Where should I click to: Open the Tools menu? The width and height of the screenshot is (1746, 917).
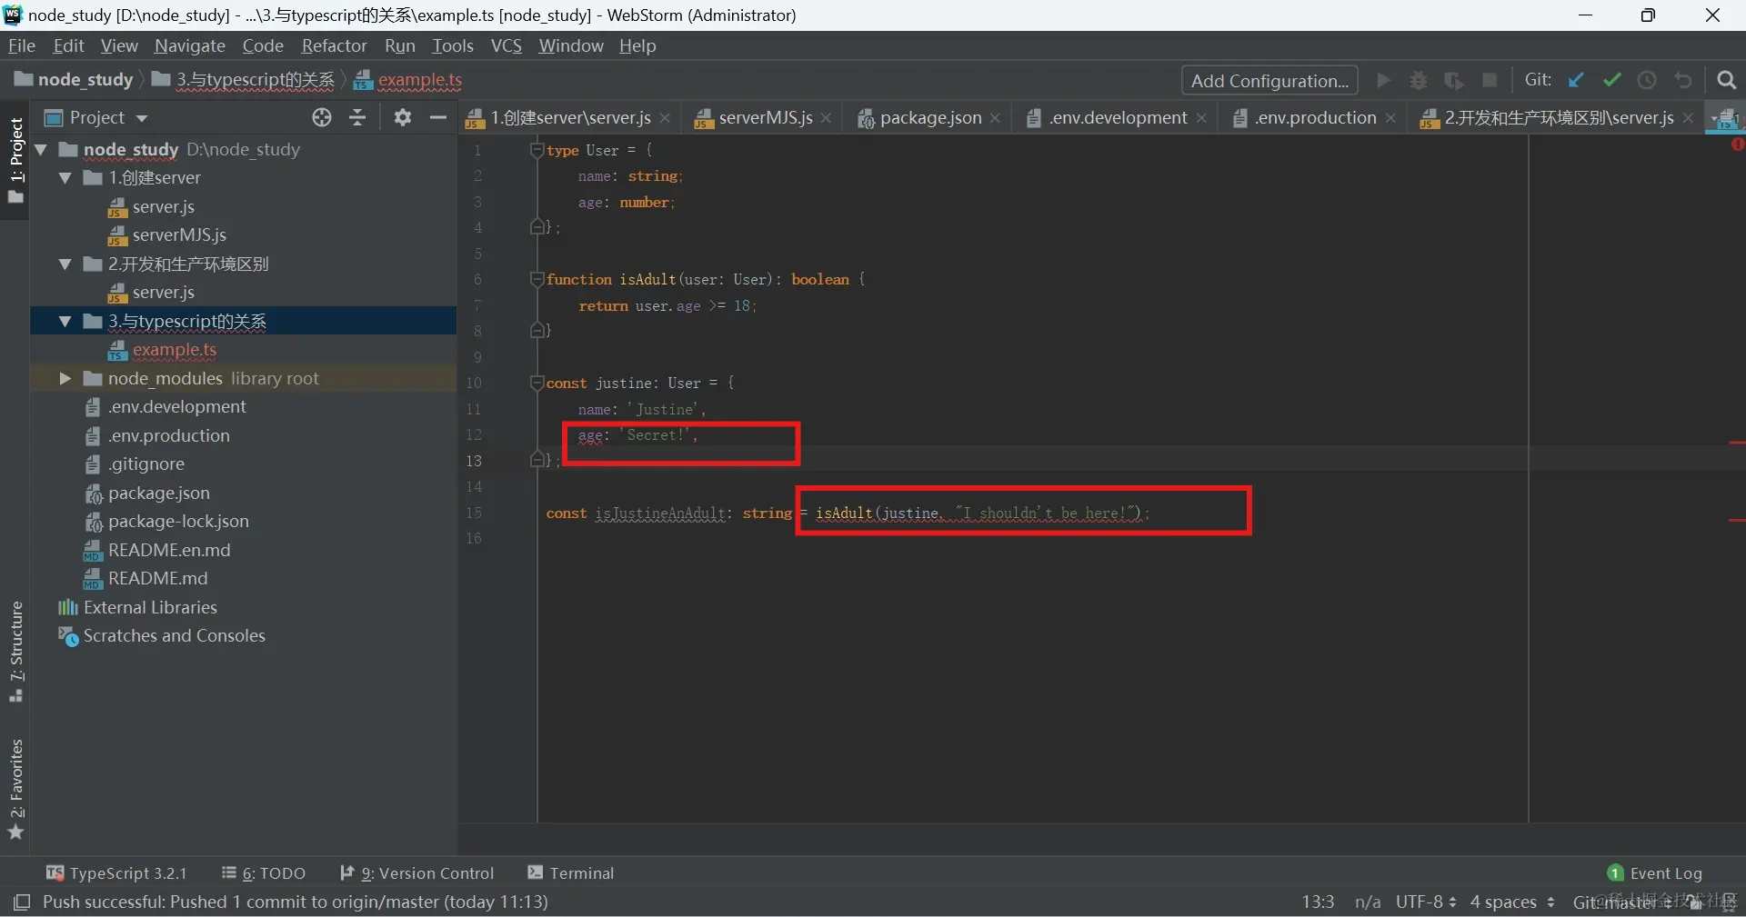(453, 45)
